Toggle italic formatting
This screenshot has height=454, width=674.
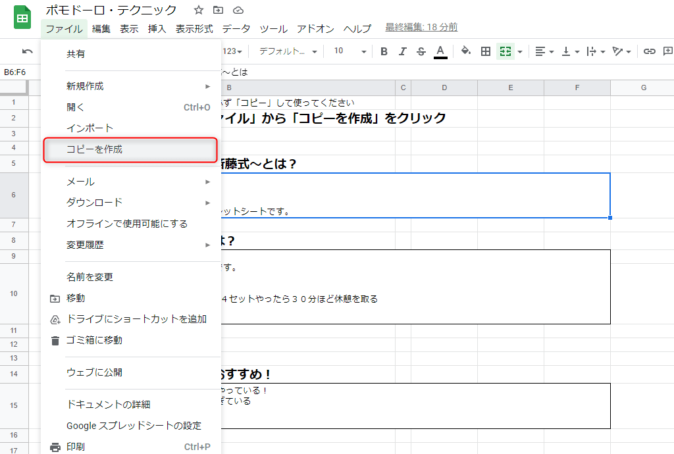(x=402, y=51)
